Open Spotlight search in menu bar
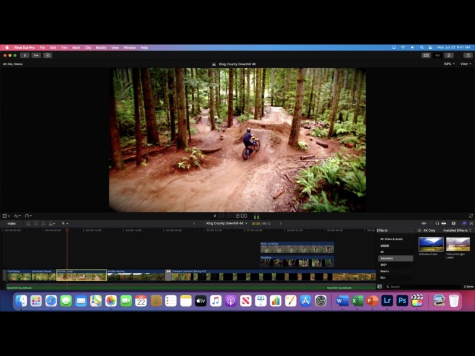This screenshot has width=475, height=356. point(422,47)
